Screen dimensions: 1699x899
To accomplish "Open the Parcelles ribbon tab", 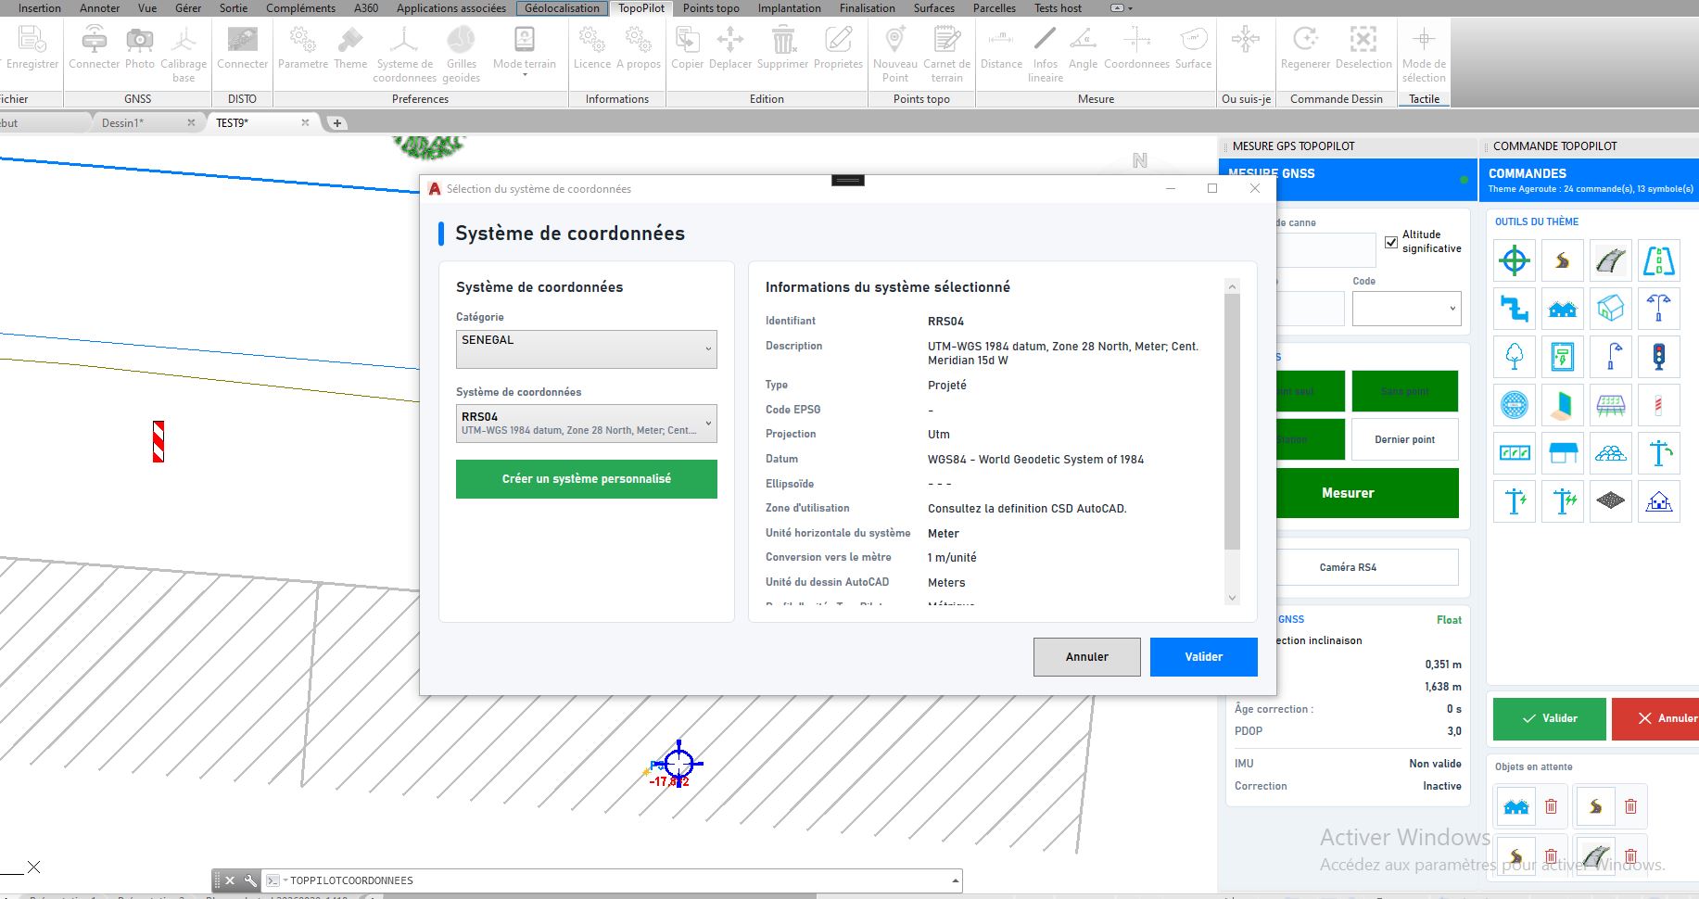I will [994, 8].
